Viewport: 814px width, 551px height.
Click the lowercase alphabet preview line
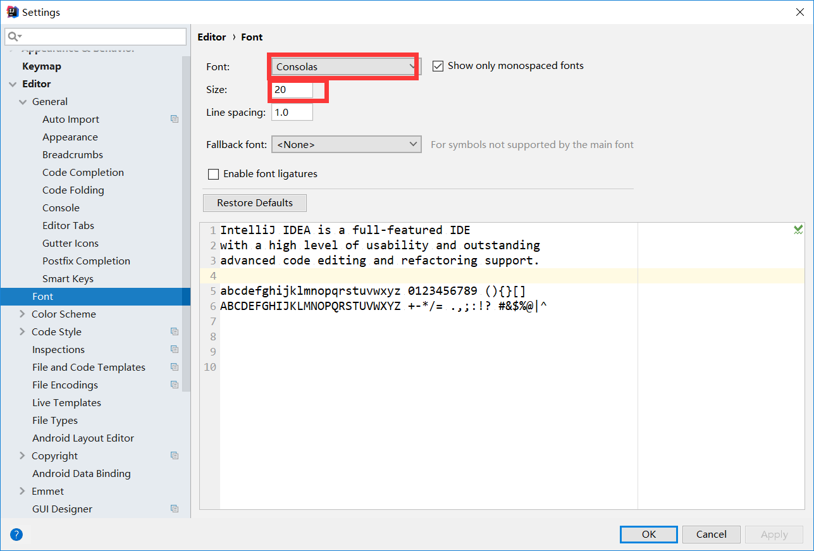pos(373,291)
